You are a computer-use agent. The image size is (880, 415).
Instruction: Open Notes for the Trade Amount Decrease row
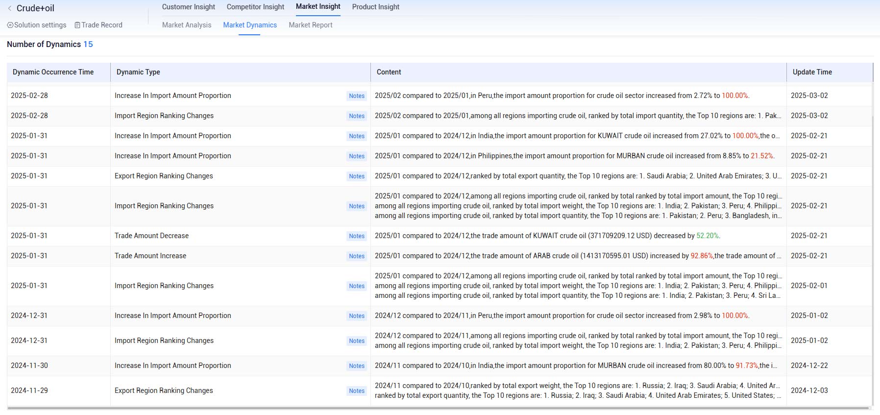(357, 236)
